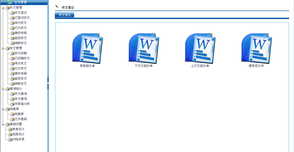Open 已登记收文 in the sidebar
The height and width of the screenshot is (152, 294).
click(x=22, y=18)
